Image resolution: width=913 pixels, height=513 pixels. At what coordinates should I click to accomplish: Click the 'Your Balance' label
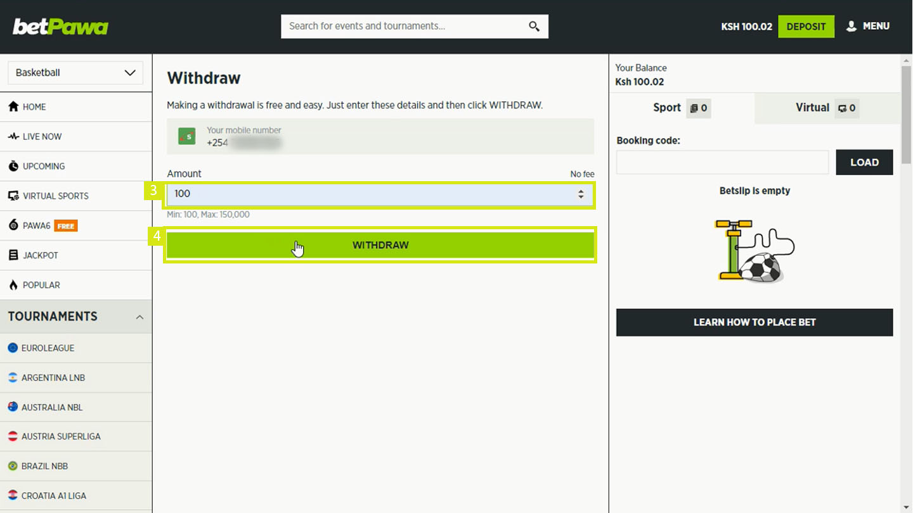tap(641, 68)
